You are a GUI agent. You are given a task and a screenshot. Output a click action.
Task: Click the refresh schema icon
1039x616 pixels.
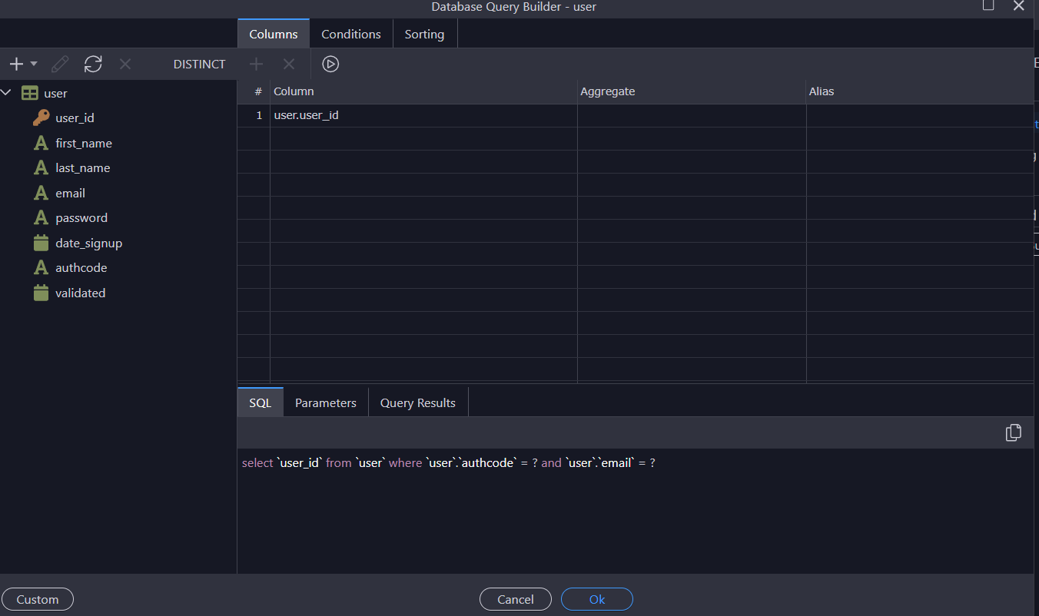pos(93,65)
